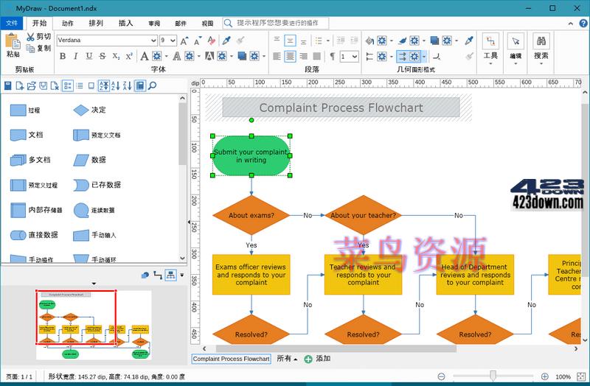The image size is (590, 386).
Task: Click the geometry shadow icon
Action: 434,41
